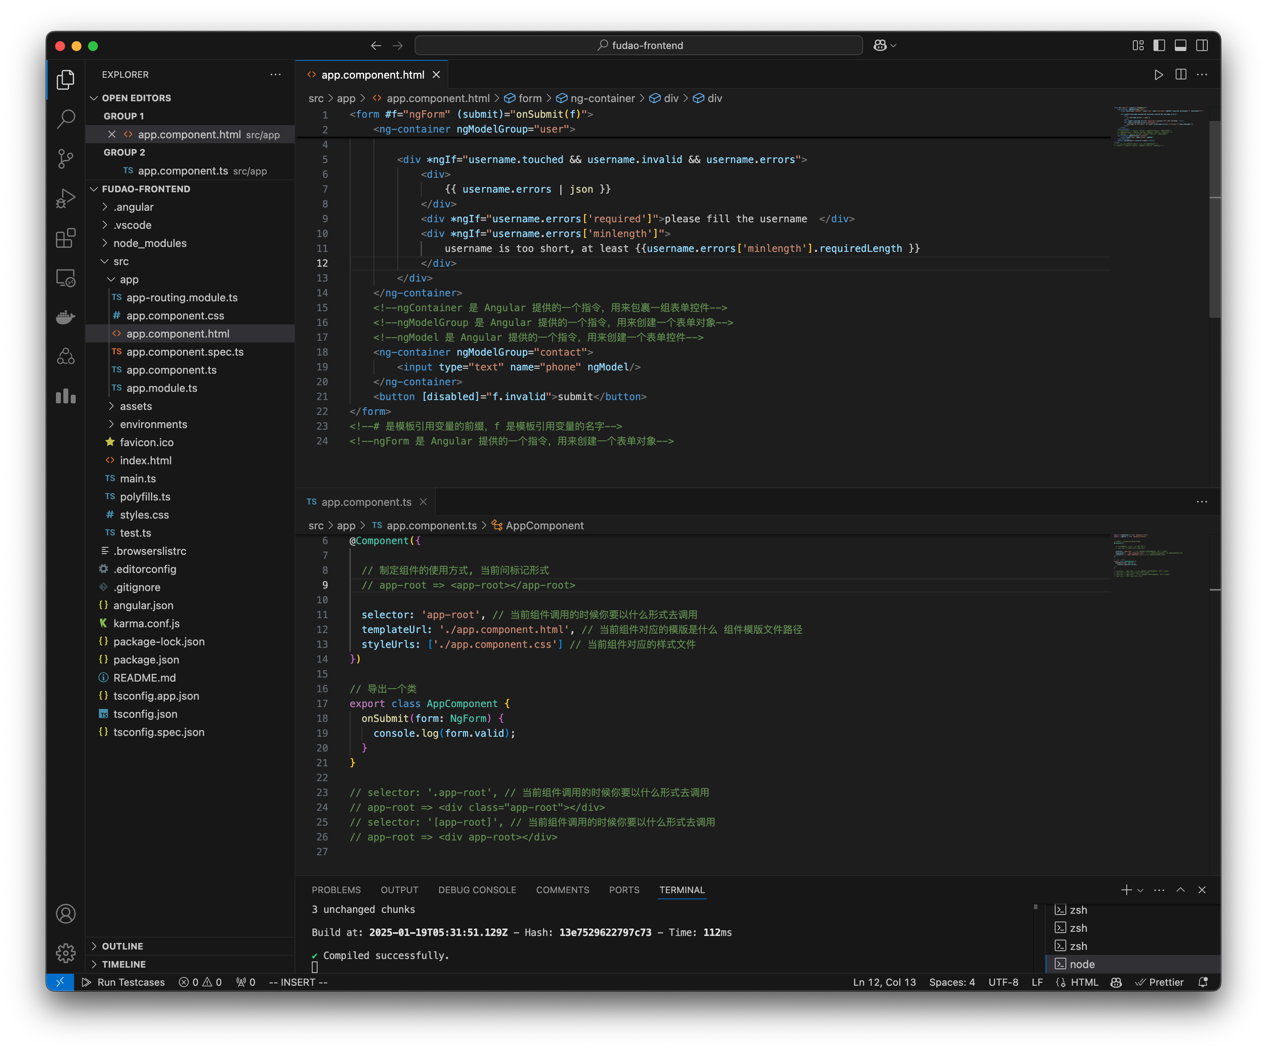The image size is (1267, 1052).
Task: Switch to the PROBLEMS tab
Action: pyautogui.click(x=336, y=890)
